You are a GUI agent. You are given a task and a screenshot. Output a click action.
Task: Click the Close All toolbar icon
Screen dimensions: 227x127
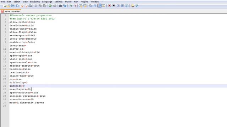coord(26,6)
